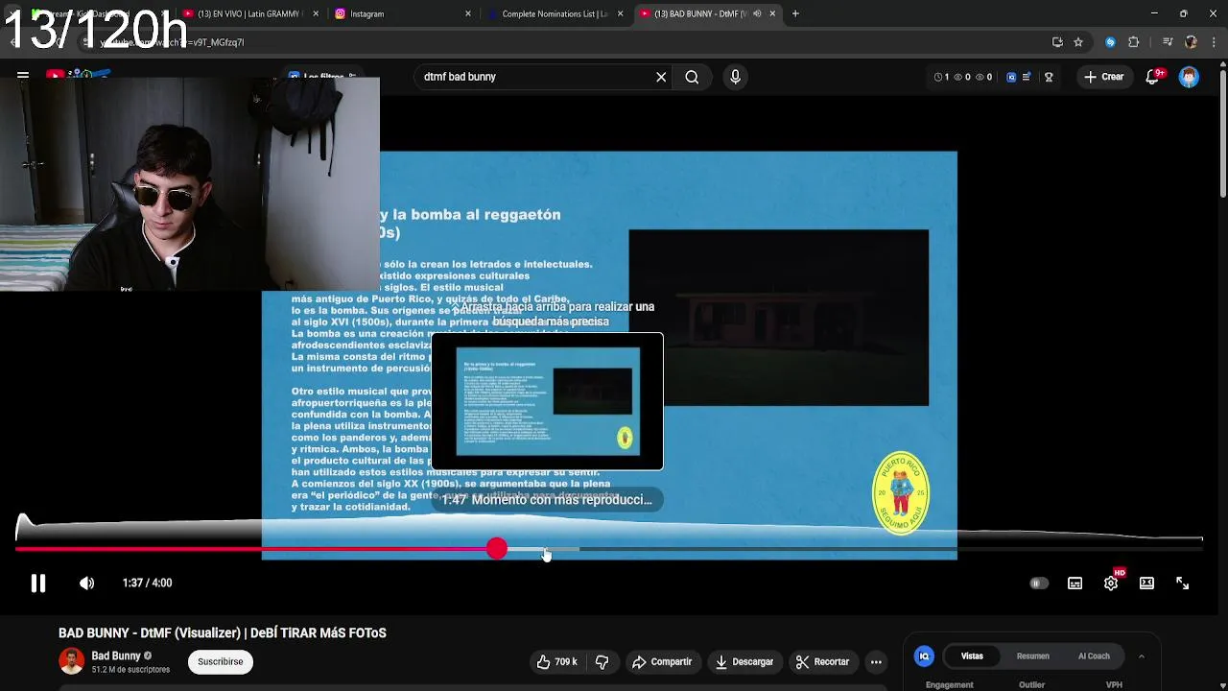
Task: Open a new browser tab
Action: pyautogui.click(x=795, y=13)
